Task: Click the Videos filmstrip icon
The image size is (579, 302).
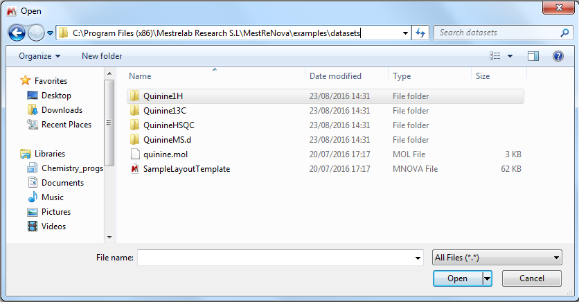Action: pyautogui.click(x=33, y=226)
